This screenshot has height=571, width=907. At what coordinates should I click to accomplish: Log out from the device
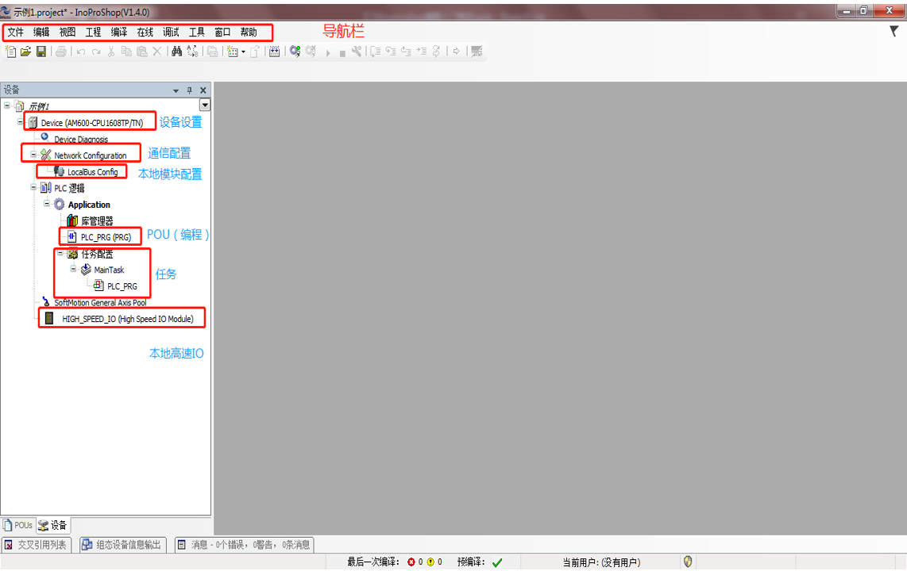point(311,52)
